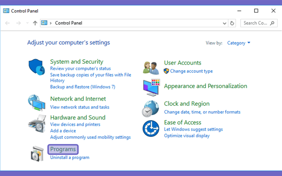Open the Programs category heading

click(63, 149)
